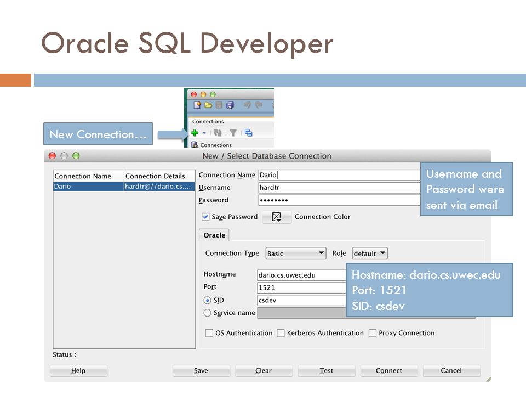Click the green plus New Connection icon
The height and width of the screenshot is (395, 526).
click(x=195, y=133)
